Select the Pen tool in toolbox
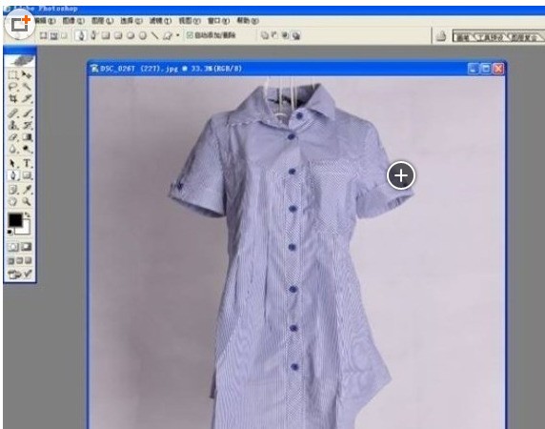Image resolution: width=545 pixels, height=429 pixels. [13, 175]
